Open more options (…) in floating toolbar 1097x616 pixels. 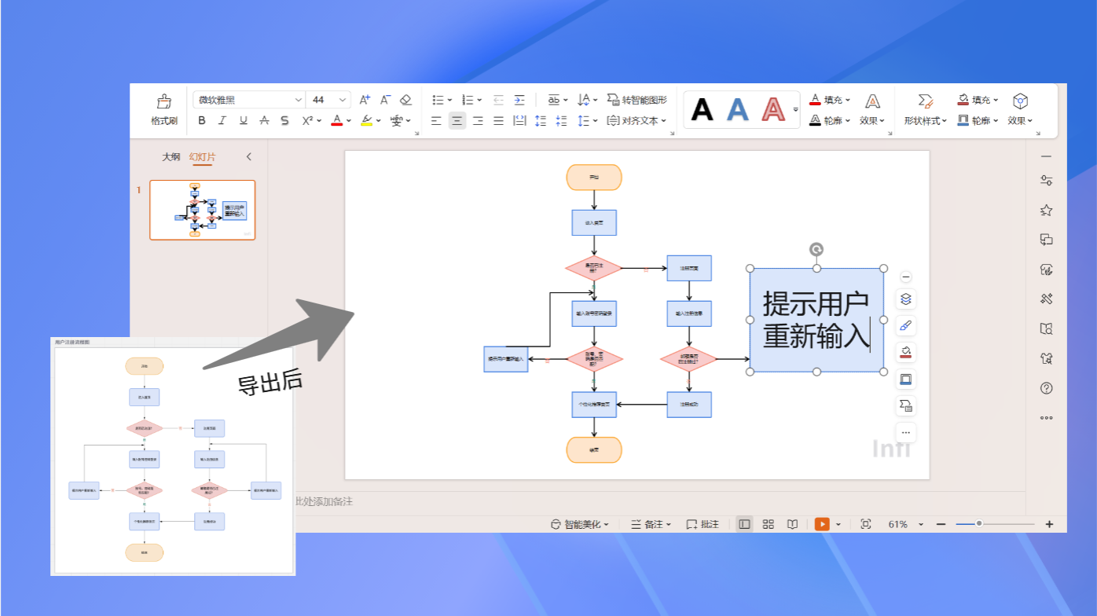click(905, 432)
